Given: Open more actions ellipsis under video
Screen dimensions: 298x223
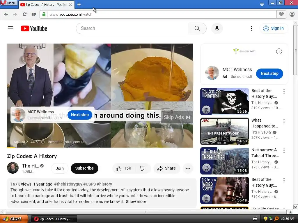Looking at the screenshot, I should pos(188,168).
